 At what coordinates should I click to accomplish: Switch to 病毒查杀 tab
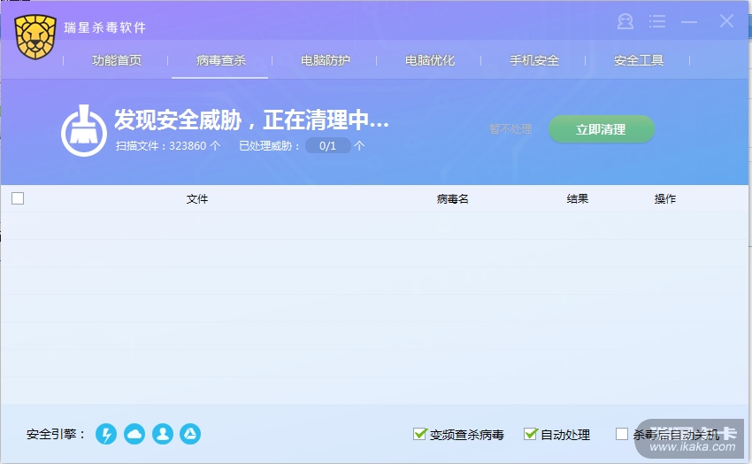point(220,60)
